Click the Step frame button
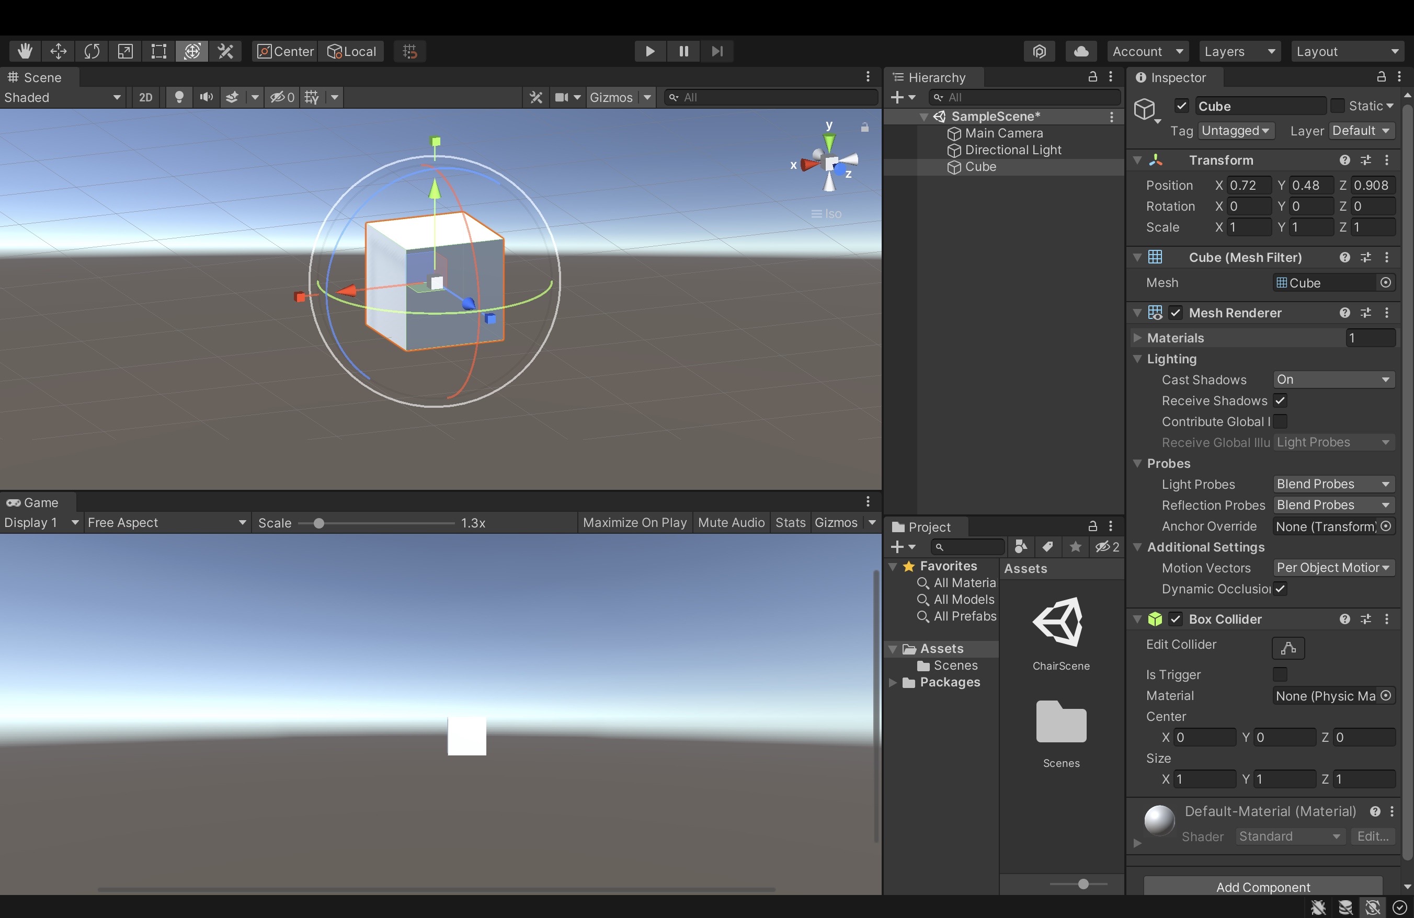 [x=717, y=51]
